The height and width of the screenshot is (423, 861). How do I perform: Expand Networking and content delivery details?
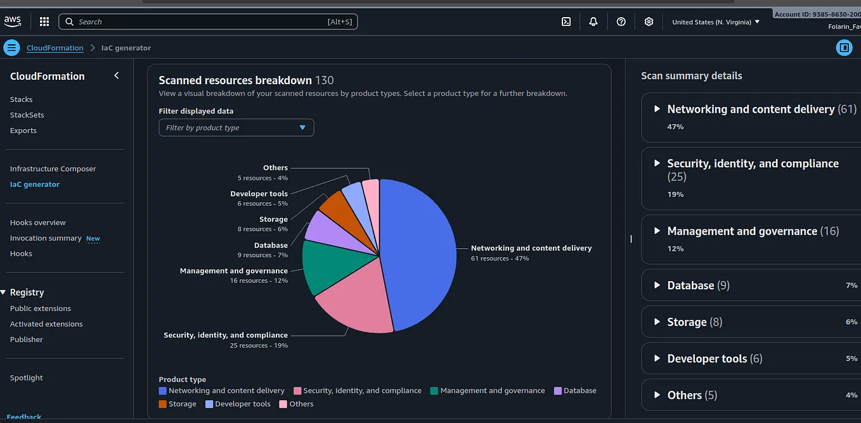(658, 109)
